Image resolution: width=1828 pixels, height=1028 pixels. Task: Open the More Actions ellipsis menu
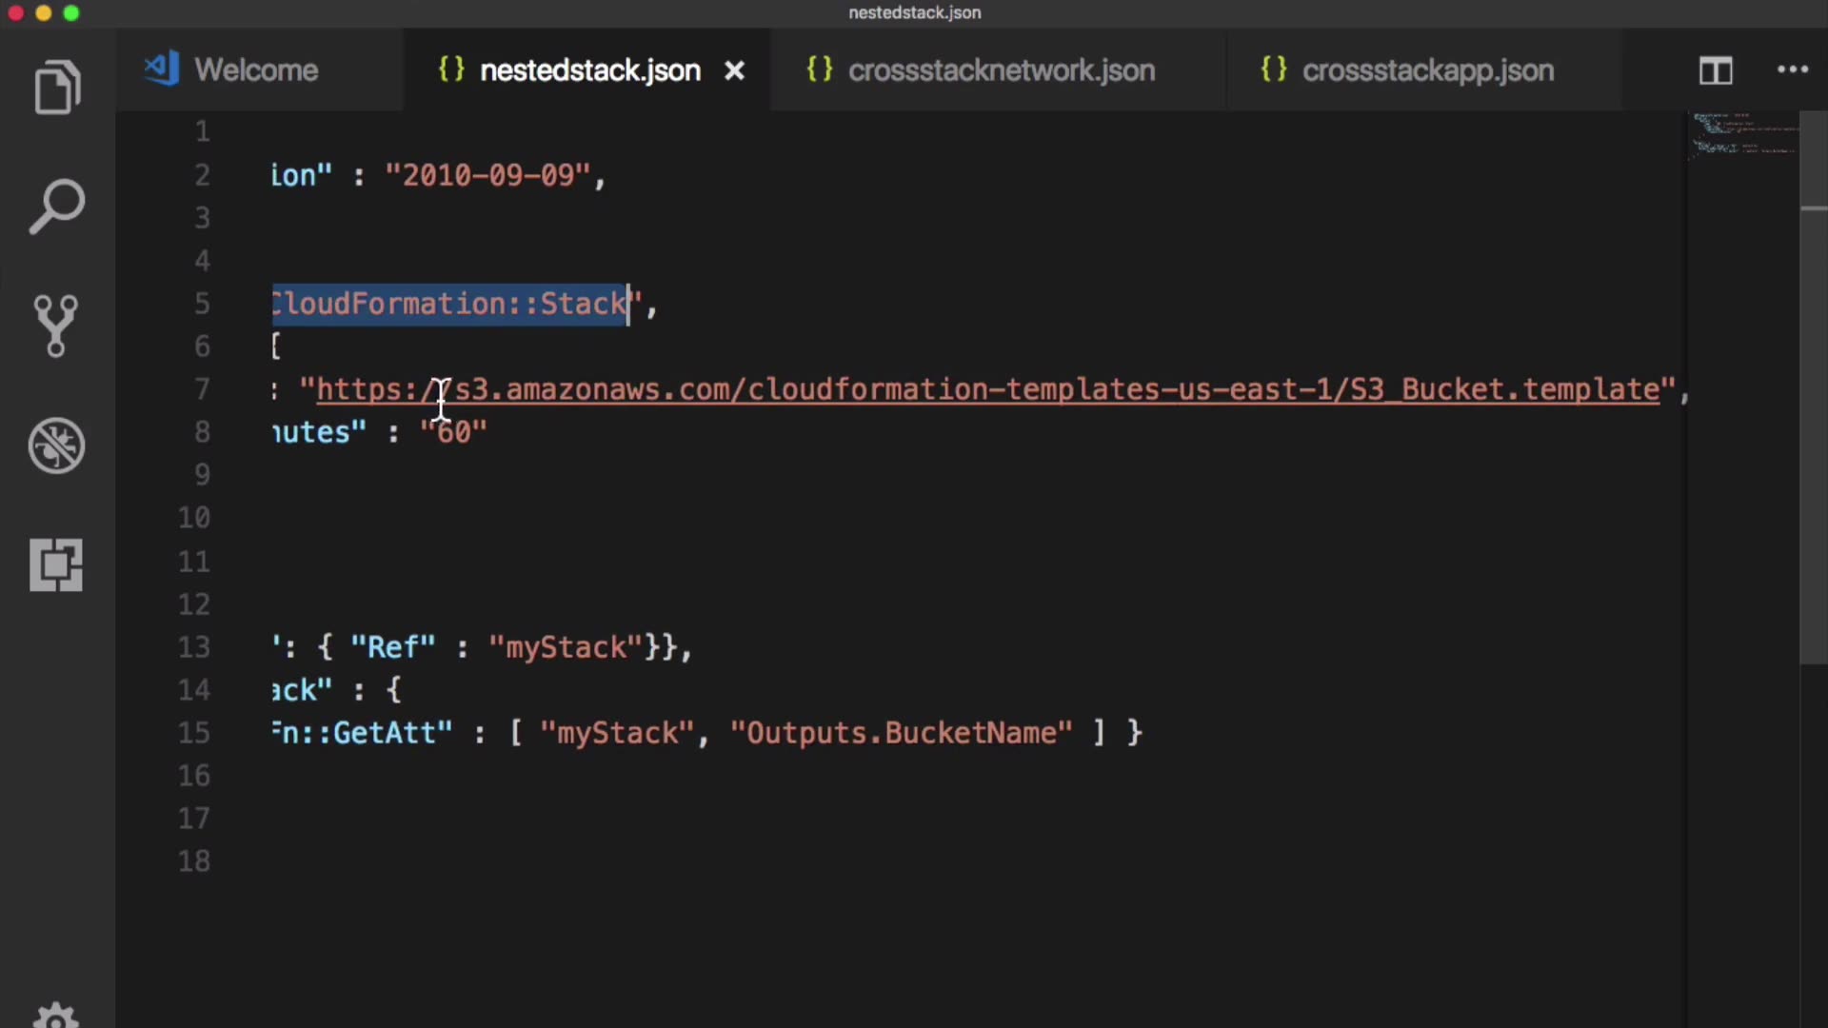tap(1792, 69)
